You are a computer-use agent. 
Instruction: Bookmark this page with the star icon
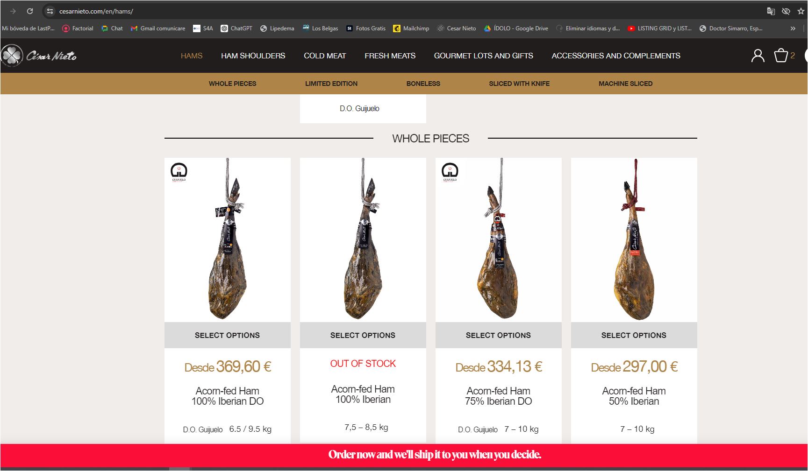coord(801,11)
